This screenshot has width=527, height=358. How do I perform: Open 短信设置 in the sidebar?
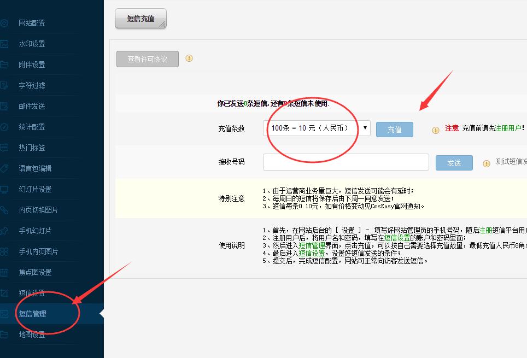coord(32,293)
